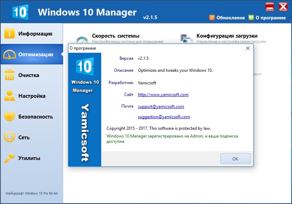Click the Обновление menu label
This screenshot has height=204, width=292.
231,18
